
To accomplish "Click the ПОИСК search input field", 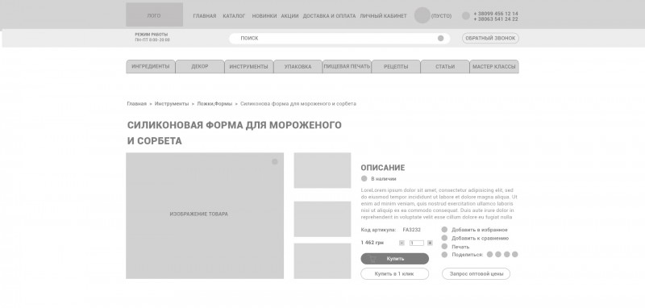I will click(x=339, y=38).
